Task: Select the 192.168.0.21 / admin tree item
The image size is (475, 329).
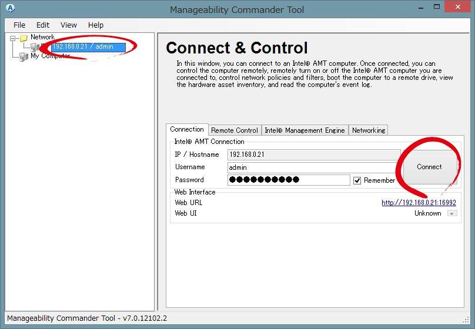Action: point(88,46)
